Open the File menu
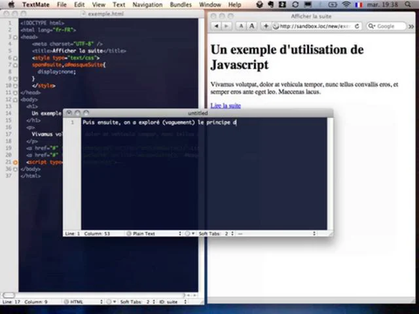Screen dimensions: 419x314 pos(62,5)
